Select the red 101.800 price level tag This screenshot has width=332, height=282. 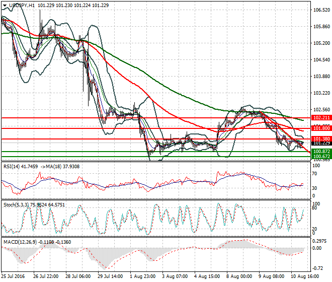[x=321, y=129]
